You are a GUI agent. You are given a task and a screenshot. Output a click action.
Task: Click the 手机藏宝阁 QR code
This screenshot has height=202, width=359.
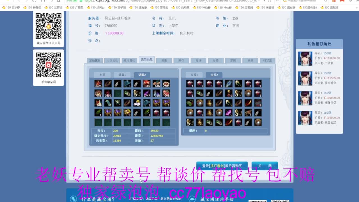click(x=49, y=65)
